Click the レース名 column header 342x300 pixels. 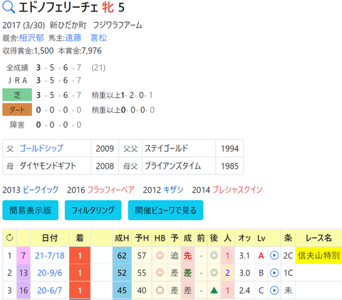(x=318, y=238)
